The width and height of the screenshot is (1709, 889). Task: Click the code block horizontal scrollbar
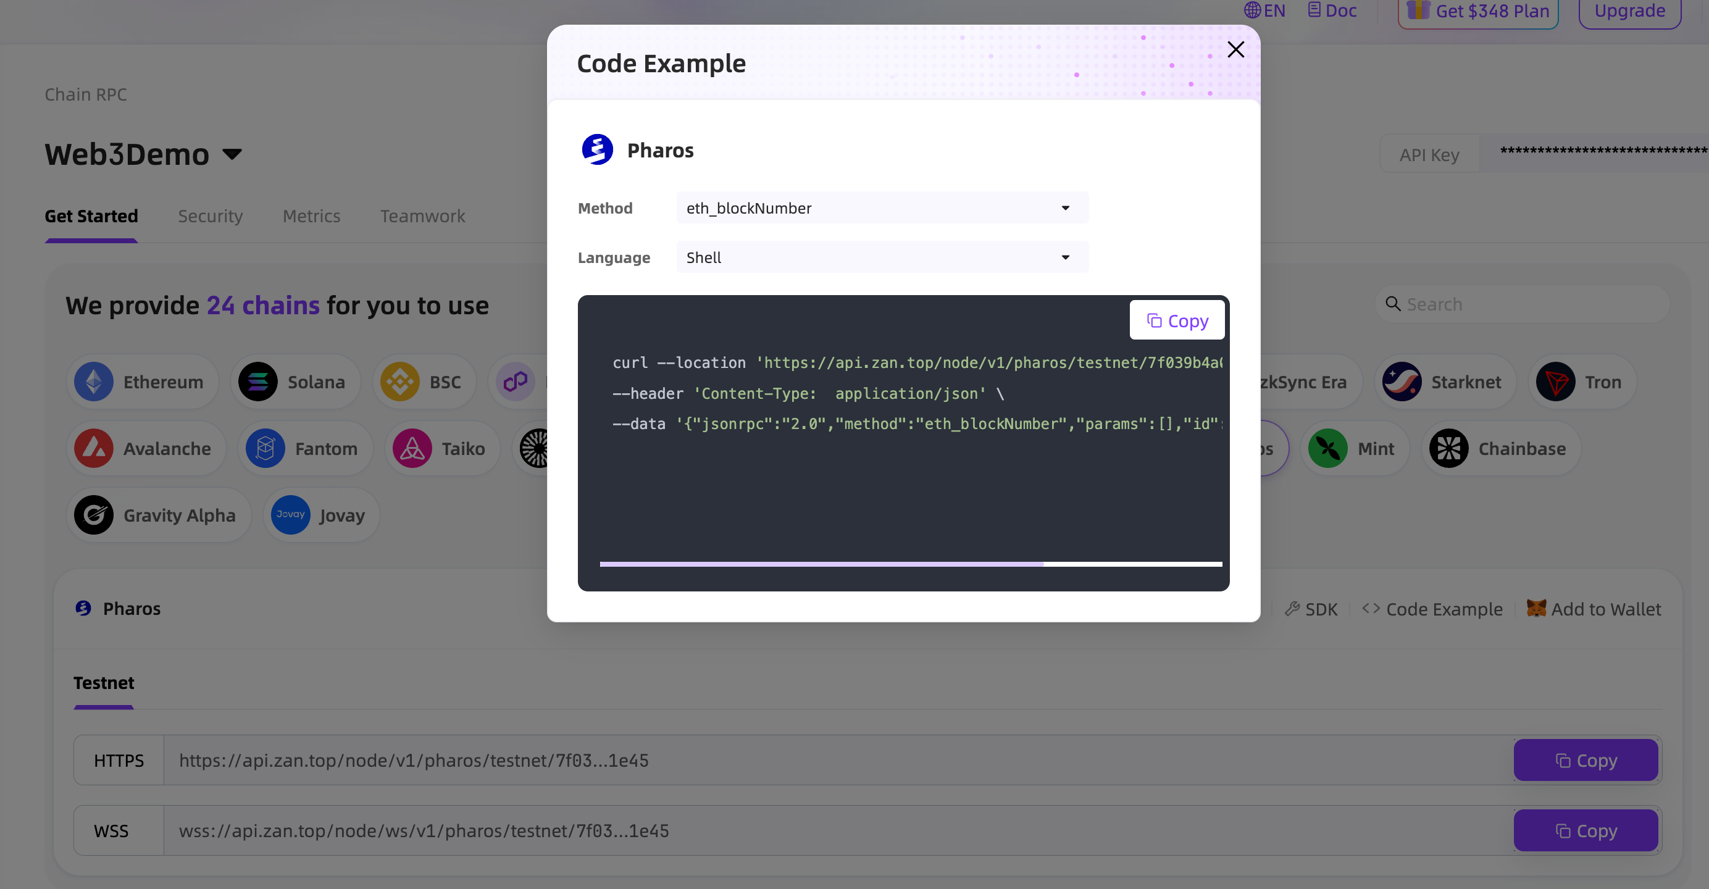point(821,565)
